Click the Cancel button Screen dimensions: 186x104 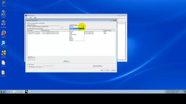[113, 70]
